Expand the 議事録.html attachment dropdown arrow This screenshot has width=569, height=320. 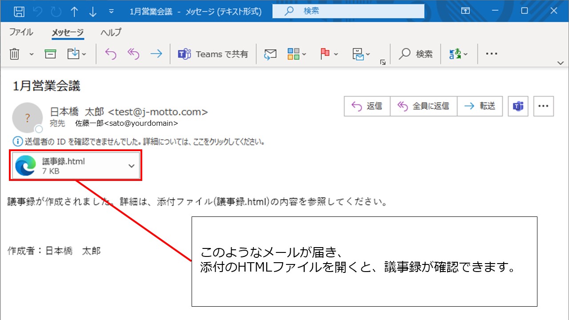click(x=132, y=166)
